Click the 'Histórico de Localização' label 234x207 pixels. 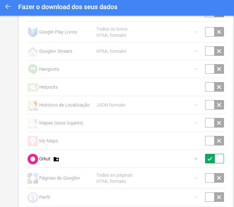point(64,105)
